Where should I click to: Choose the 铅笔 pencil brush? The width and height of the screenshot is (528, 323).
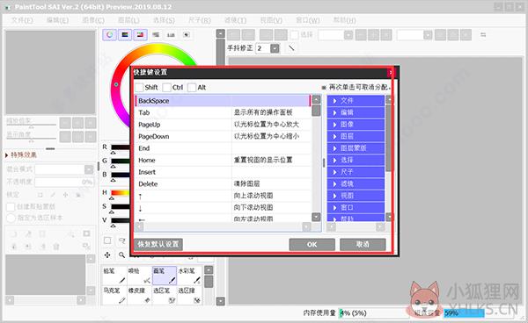[x=114, y=276]
